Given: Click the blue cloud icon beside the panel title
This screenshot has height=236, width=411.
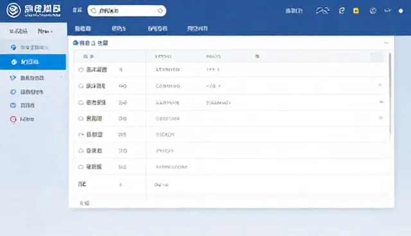Looking at the screenshot, I should 76,43.
